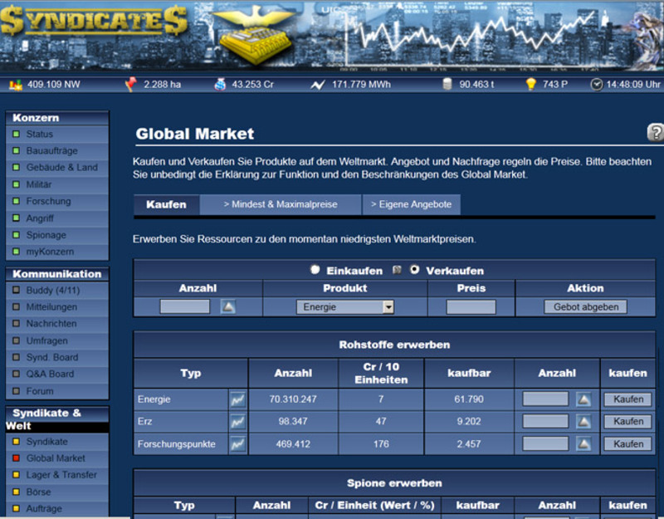Click the small icon between Einkaufen and Verkaufen
This screenshot has width=664, height=519.
point(397,270)
